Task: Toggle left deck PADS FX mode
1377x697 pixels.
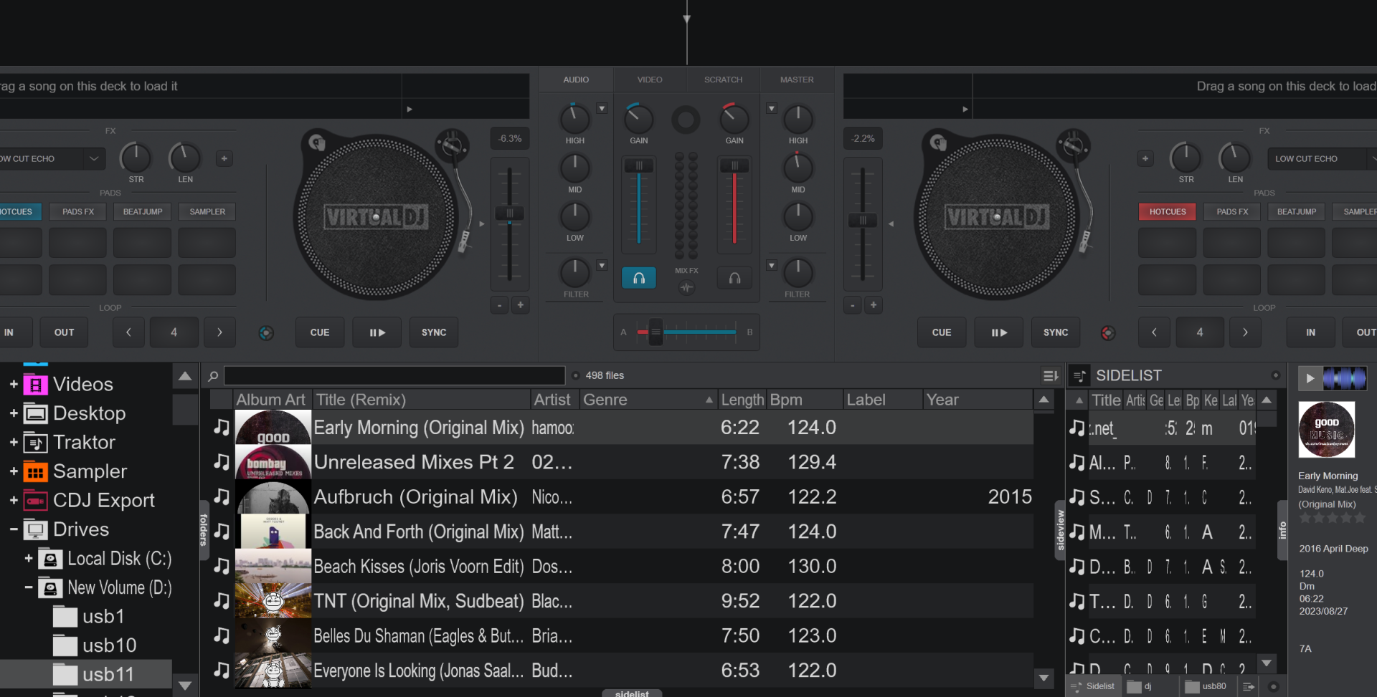Action: [x=78, y=211]
